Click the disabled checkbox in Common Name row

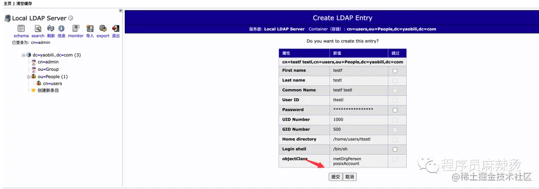395,91
